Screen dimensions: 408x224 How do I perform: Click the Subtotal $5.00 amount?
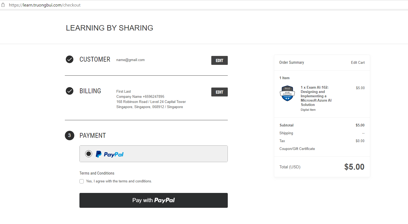360,125
